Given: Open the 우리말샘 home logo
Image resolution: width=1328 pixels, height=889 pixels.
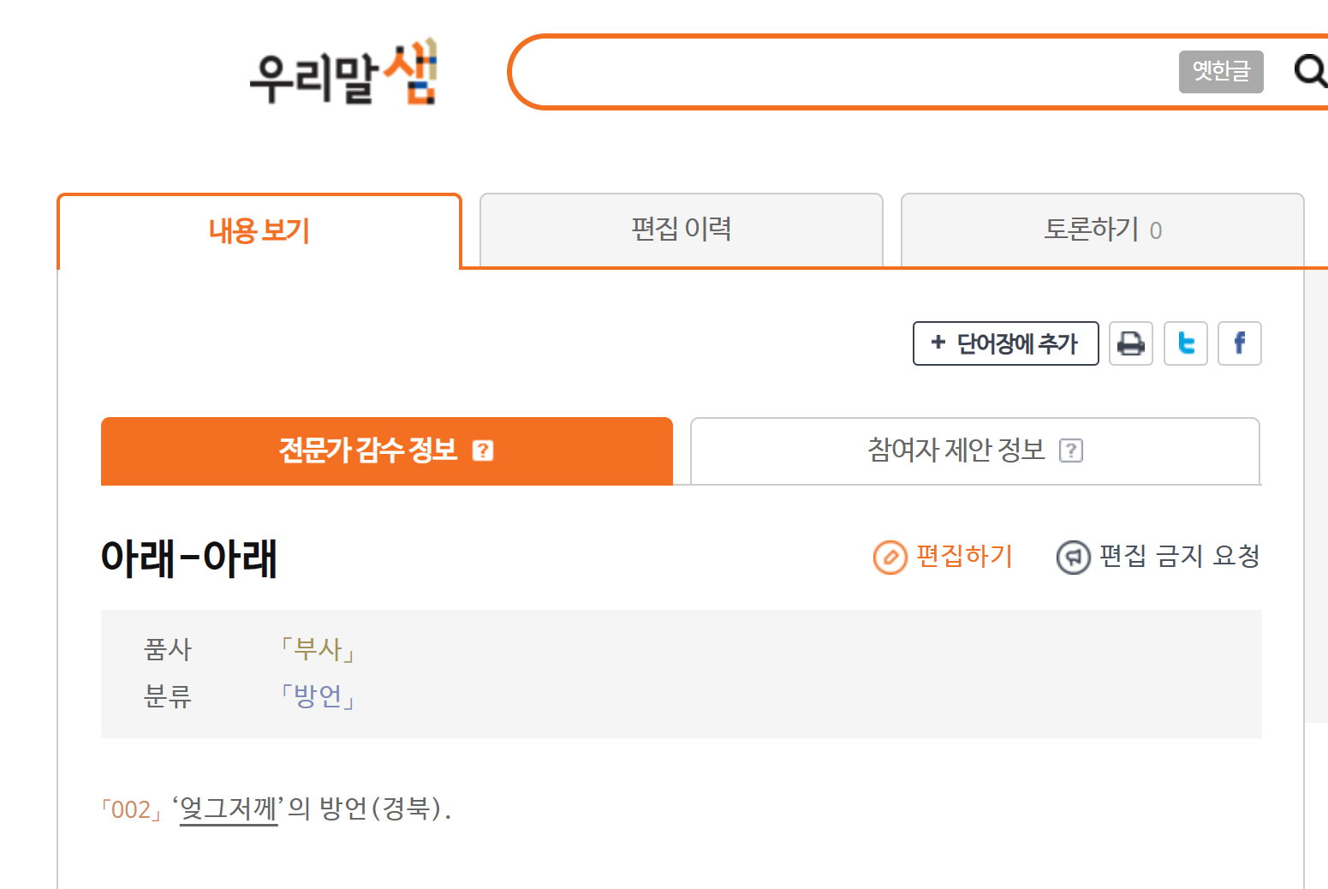Looking at the screenshot, I should pos(343,73).
